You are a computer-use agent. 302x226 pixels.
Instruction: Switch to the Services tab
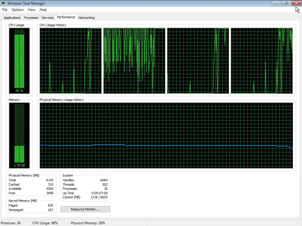[x=47, y=18]
